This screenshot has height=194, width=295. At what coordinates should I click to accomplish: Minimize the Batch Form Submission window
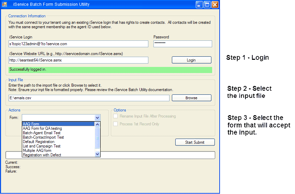[x=199, y=4]
